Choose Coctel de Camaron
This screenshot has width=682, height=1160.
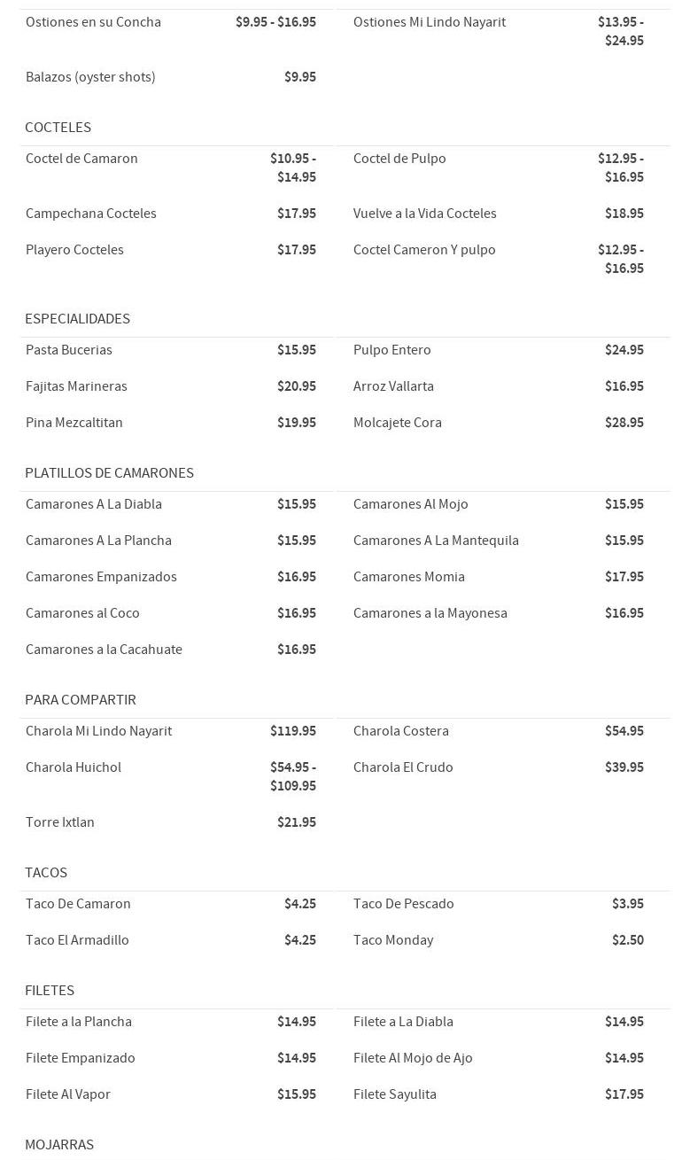81,159
